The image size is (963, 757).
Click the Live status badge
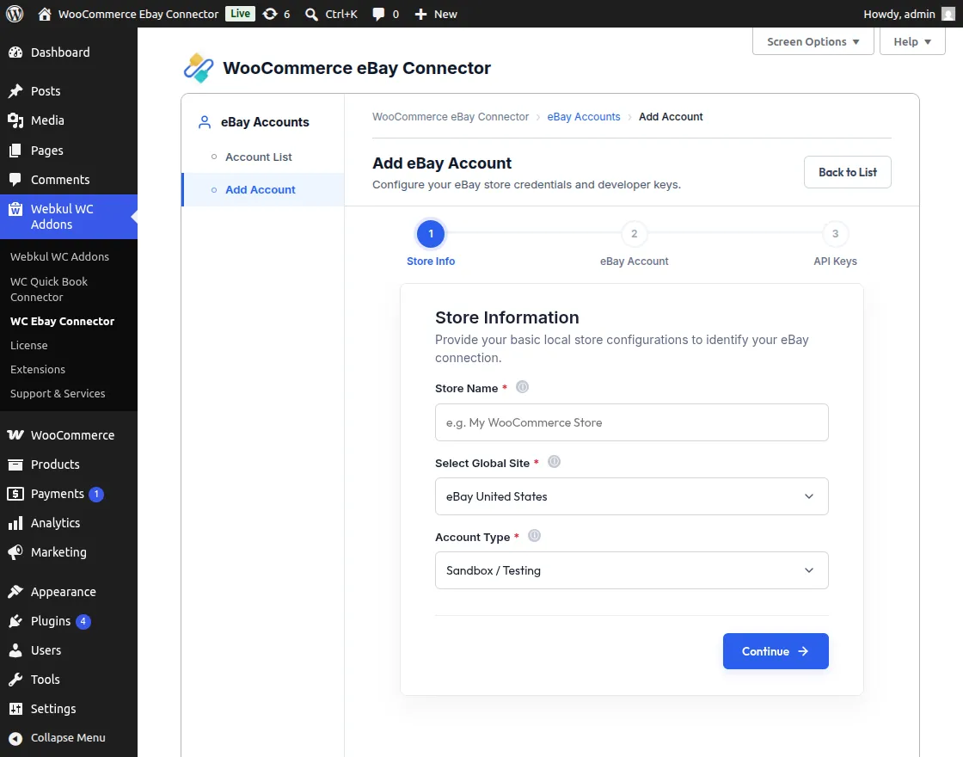pyautogui.click(x=240, y=14)
